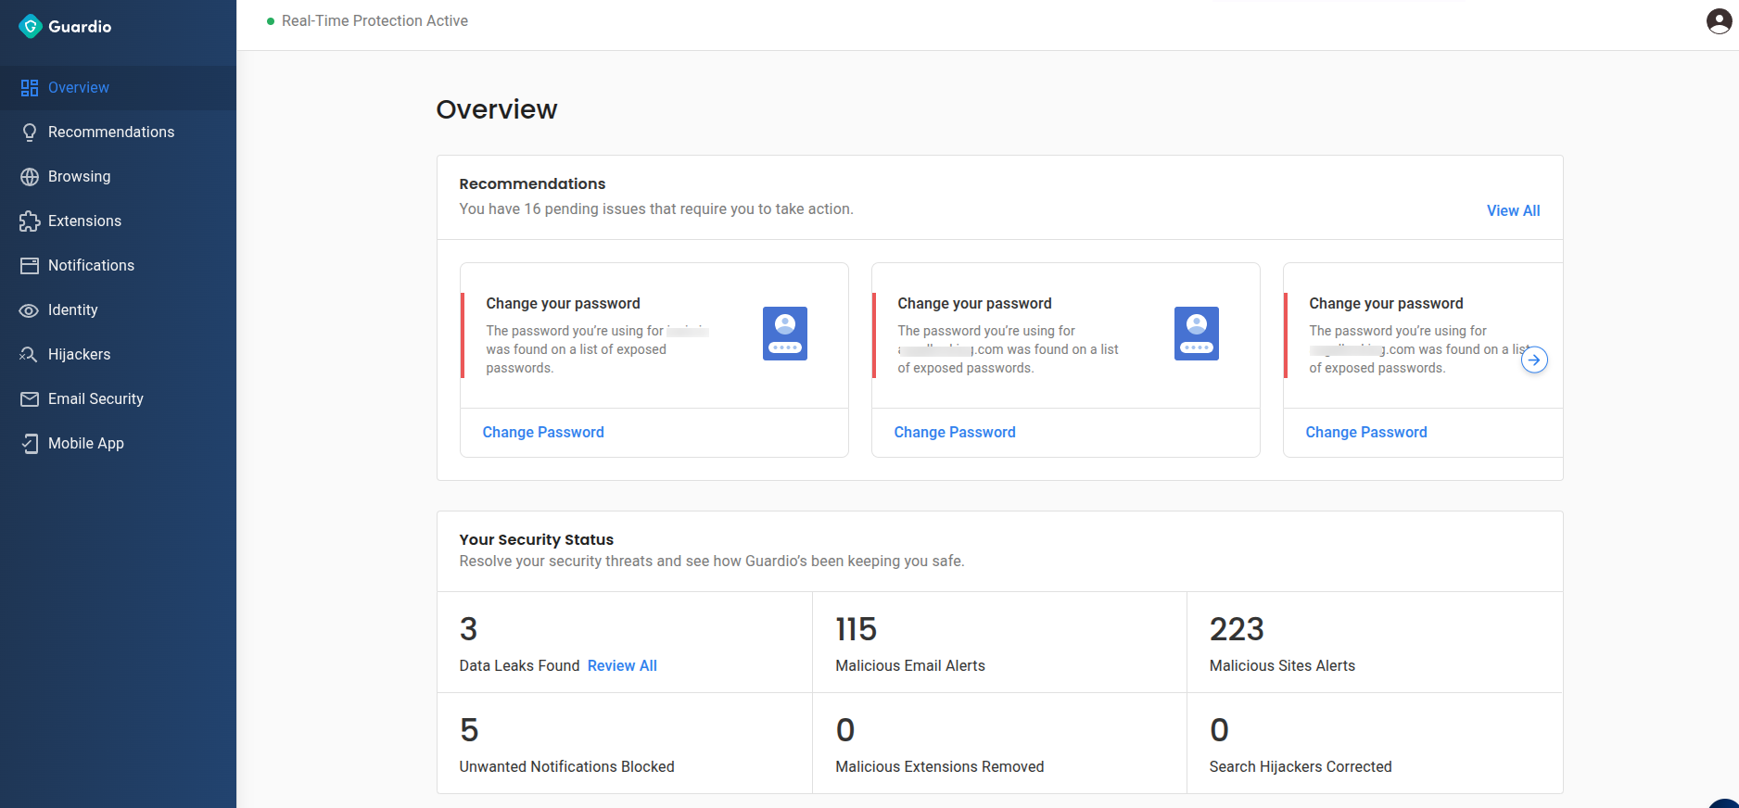Click the Identity eye icon
The image size is (1739, 808).
coord(30,310)
